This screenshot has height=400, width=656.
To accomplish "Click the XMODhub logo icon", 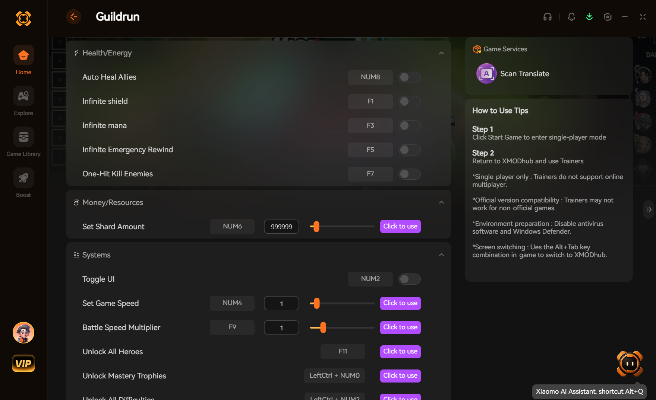I will pyautogui.click(x=23, y=18).
